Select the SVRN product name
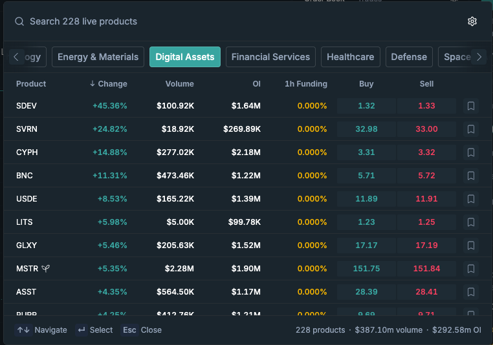Screen dimensions: 493x345 (27, 129)
